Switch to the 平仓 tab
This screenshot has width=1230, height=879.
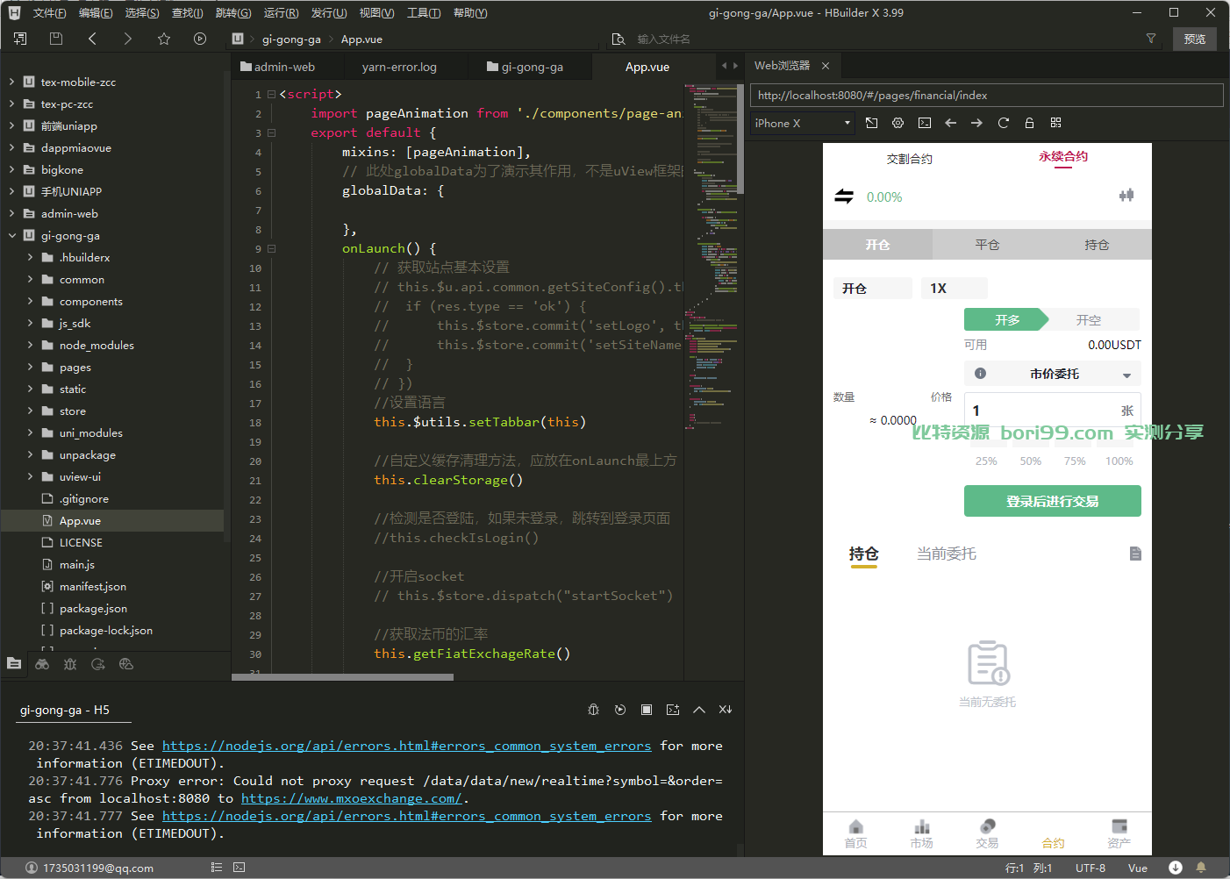tap(987, 245)
